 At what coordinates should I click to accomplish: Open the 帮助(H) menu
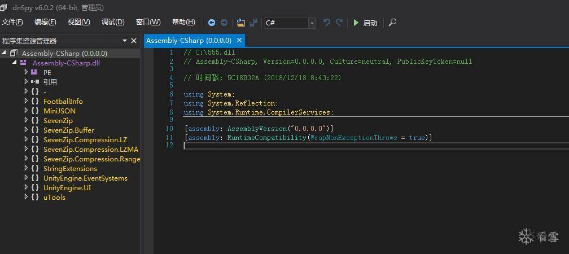point(183,22)
